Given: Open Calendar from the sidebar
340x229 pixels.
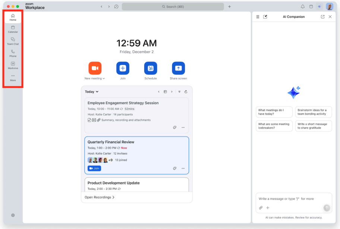Looking at the screenshot, I should click(13, 29).
